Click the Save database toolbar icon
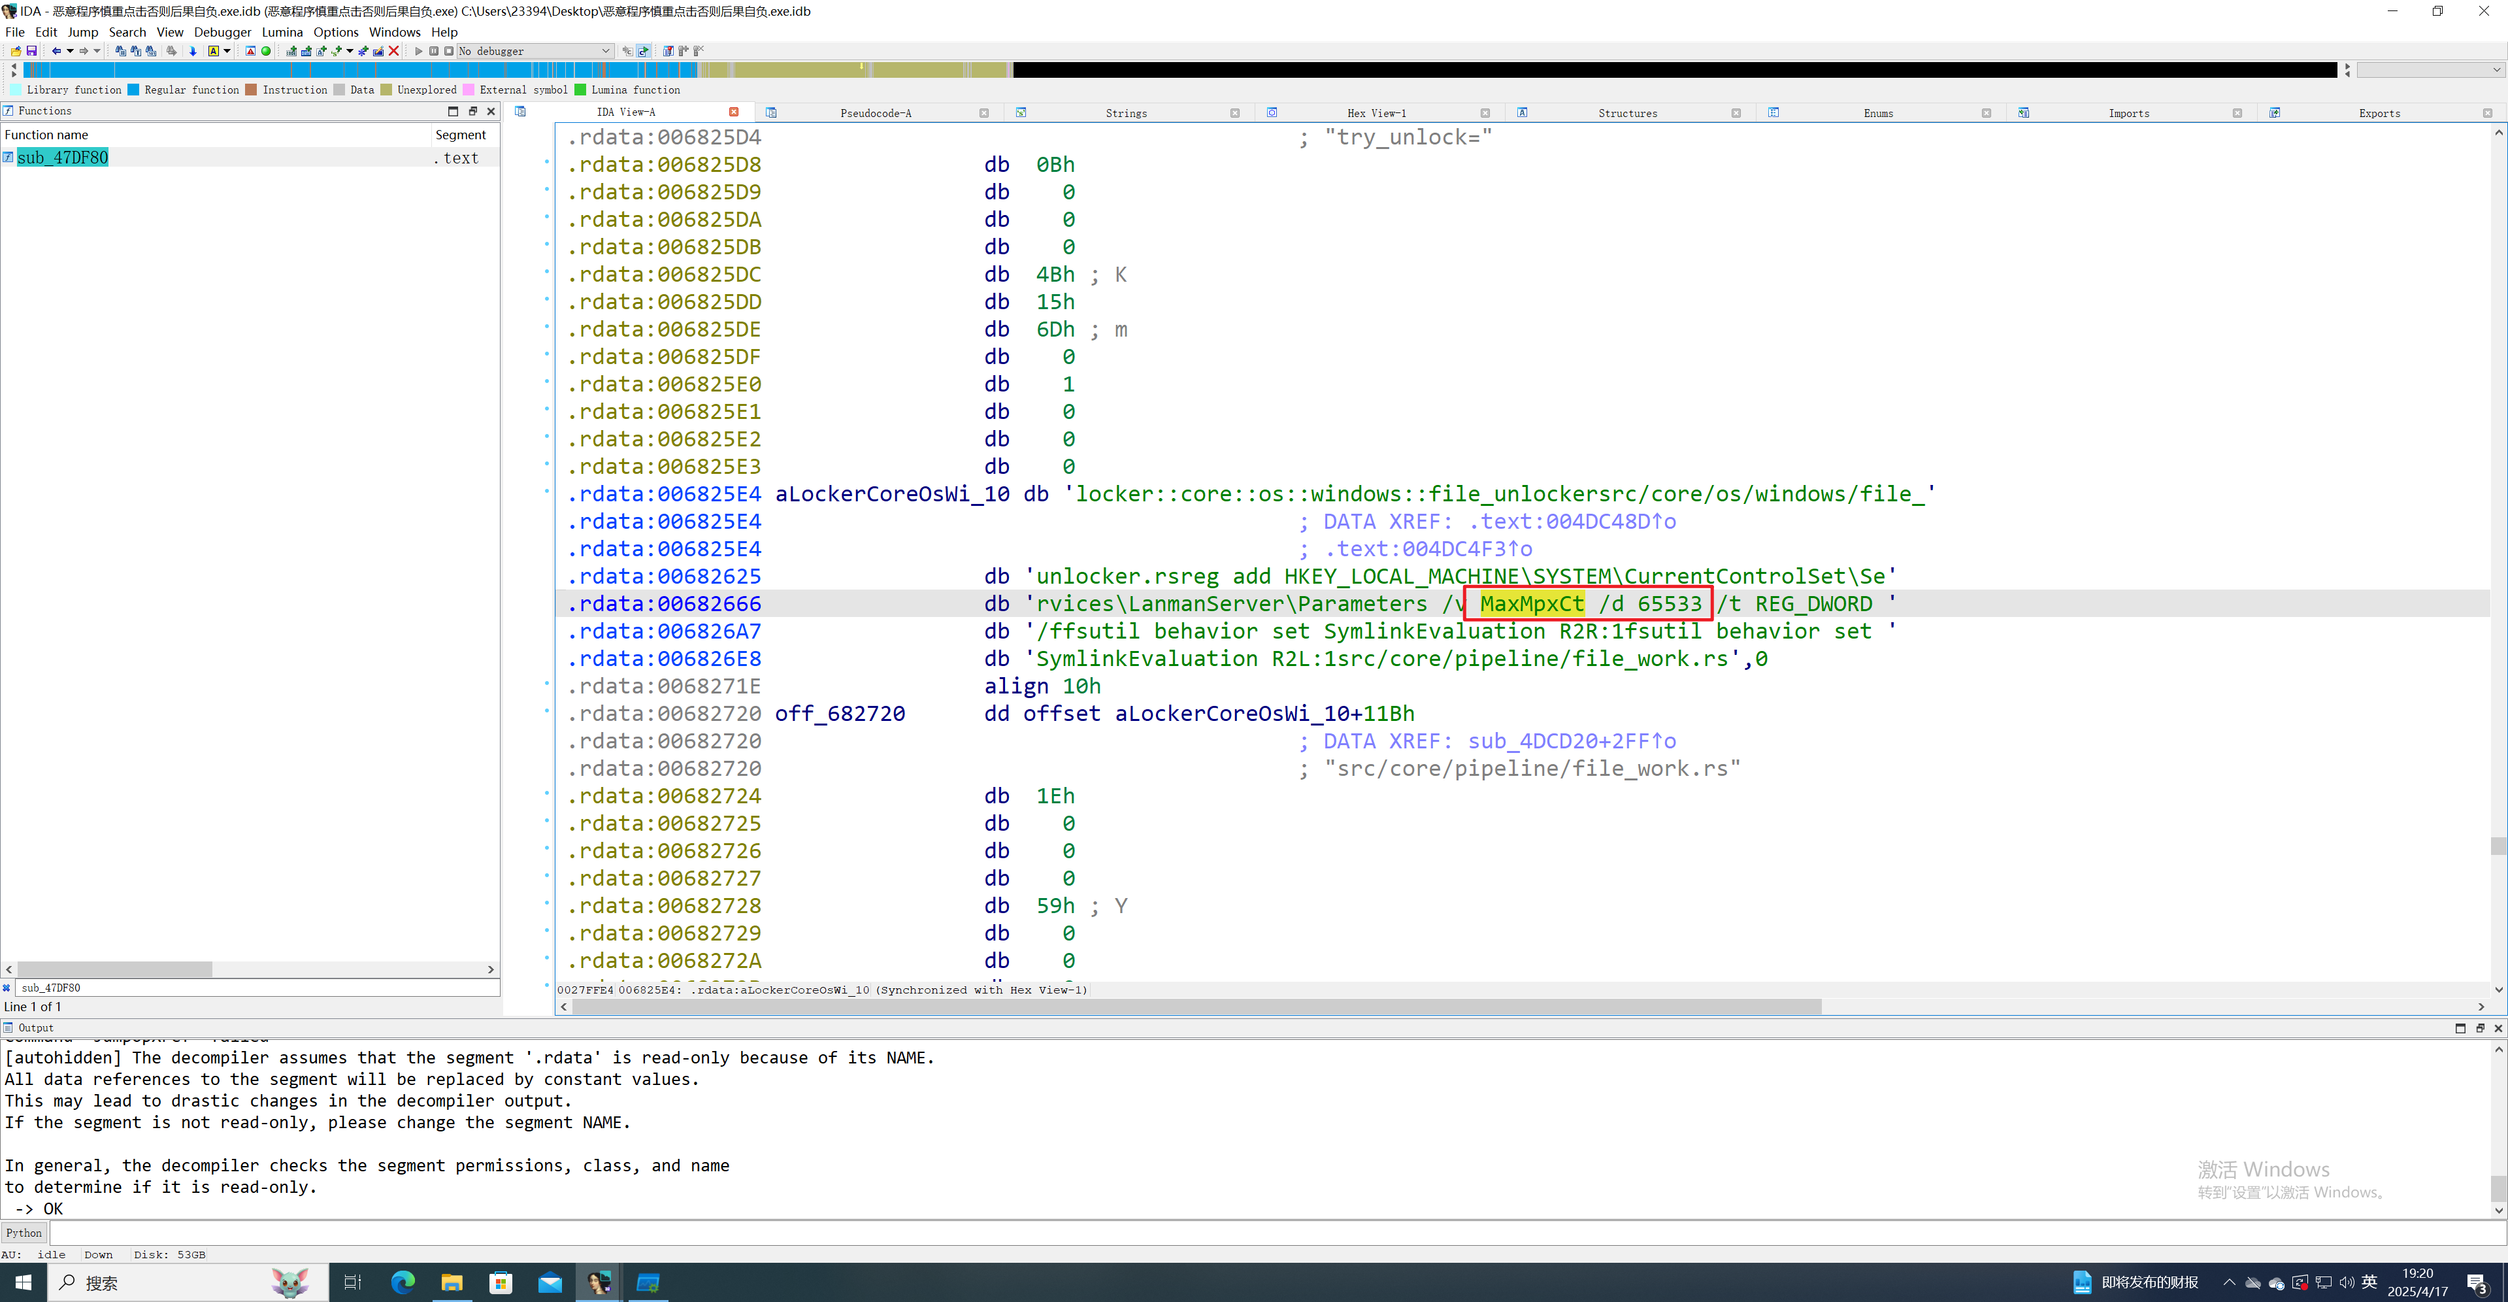This screenshot has height=1302, width=2508. click(x=31, y=50)
